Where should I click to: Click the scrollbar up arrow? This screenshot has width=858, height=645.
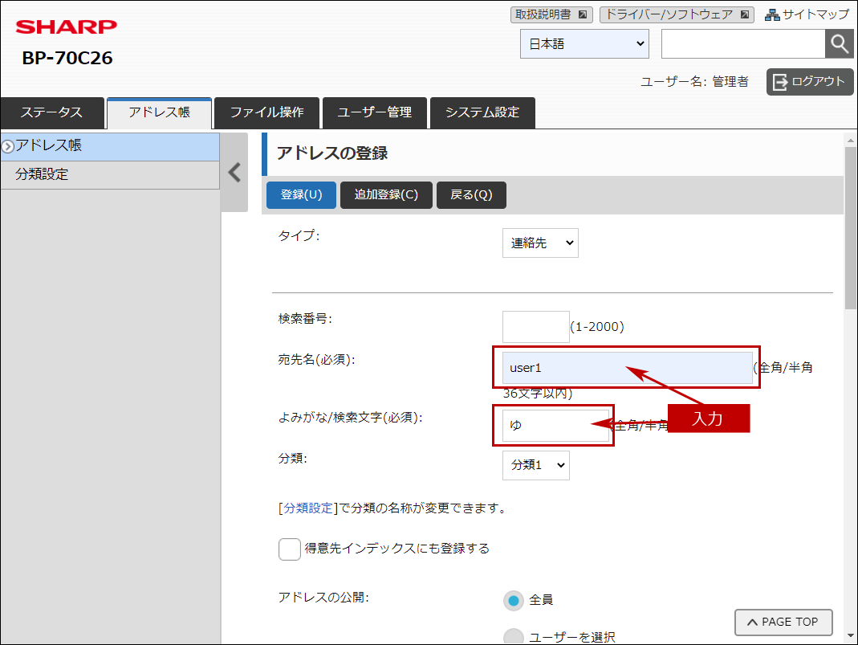[850, 141]
